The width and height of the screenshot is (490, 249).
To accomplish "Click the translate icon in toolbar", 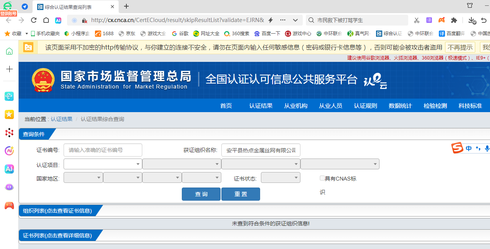I will [x=429, y=20].
